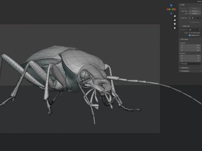Click the 3D Cursor Rotation X field
Viewport: 202px width, 151px height.
[190, 56]
